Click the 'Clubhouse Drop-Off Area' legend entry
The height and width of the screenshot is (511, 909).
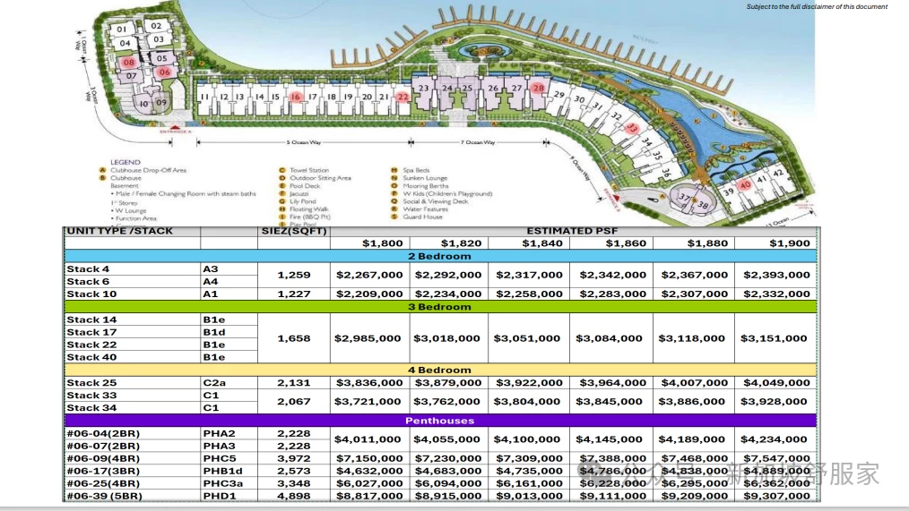pos(149,170)
